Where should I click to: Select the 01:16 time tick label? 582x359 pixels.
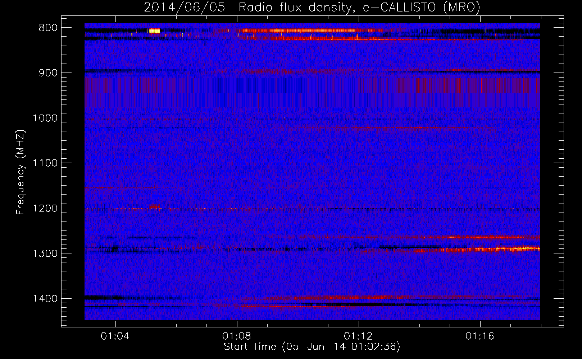[x=480, y=336]
